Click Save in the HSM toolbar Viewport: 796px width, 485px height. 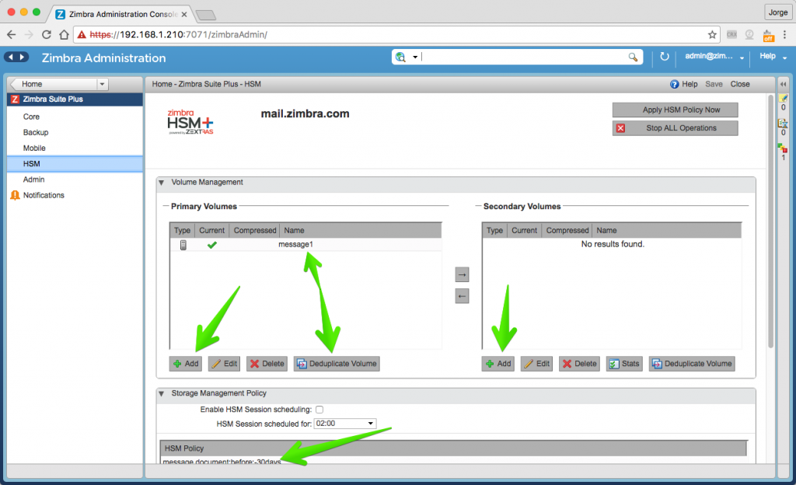coord(714,84)
